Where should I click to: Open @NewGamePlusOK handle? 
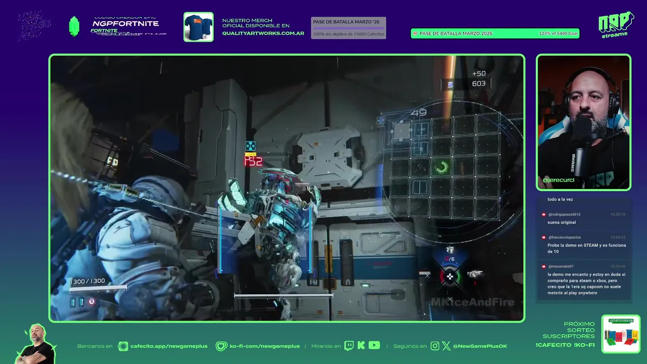pos(480,346)
